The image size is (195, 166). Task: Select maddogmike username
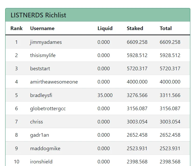coord(45,149)
